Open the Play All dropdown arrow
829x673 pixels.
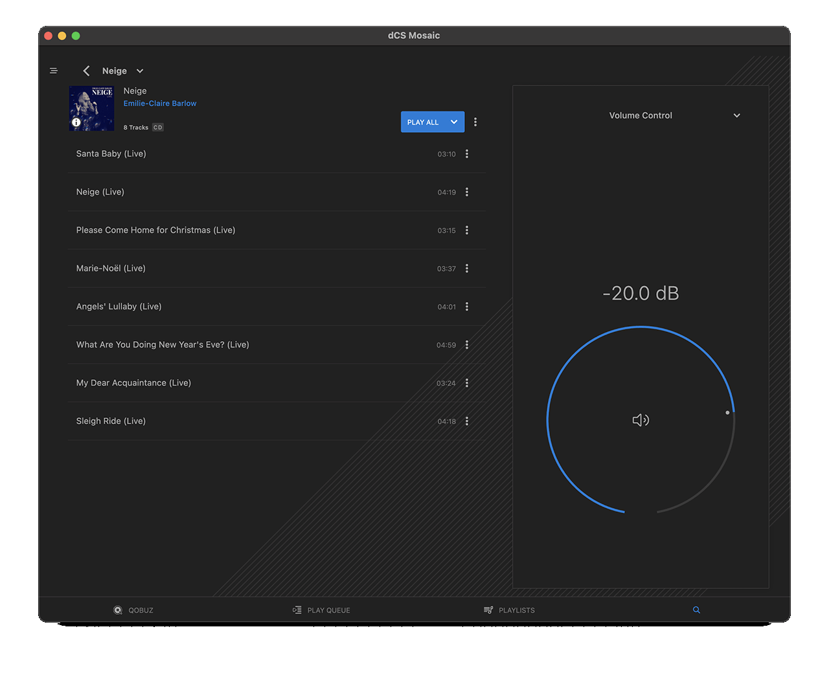pyautogui.click(x=454, y=122)
